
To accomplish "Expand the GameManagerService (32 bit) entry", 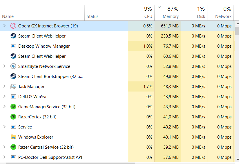I will 4,107.
